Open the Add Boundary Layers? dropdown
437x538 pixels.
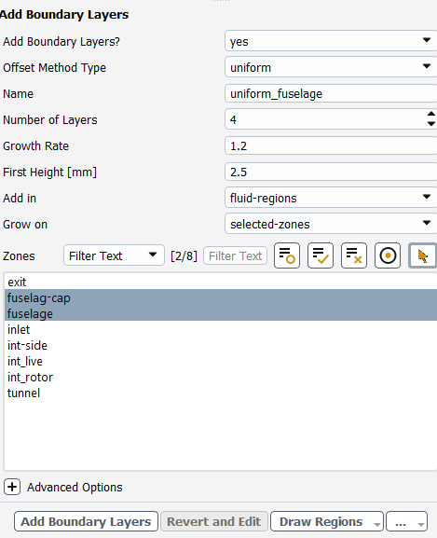point(331,41)
